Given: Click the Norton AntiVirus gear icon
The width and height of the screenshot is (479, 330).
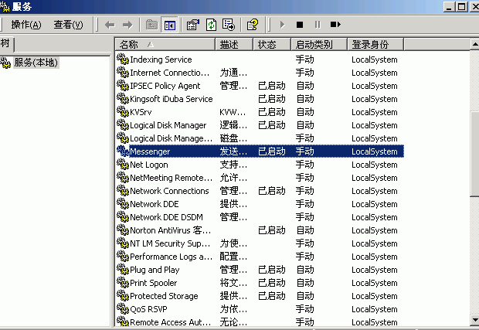Looking at the screenshot, I should 123,230.
